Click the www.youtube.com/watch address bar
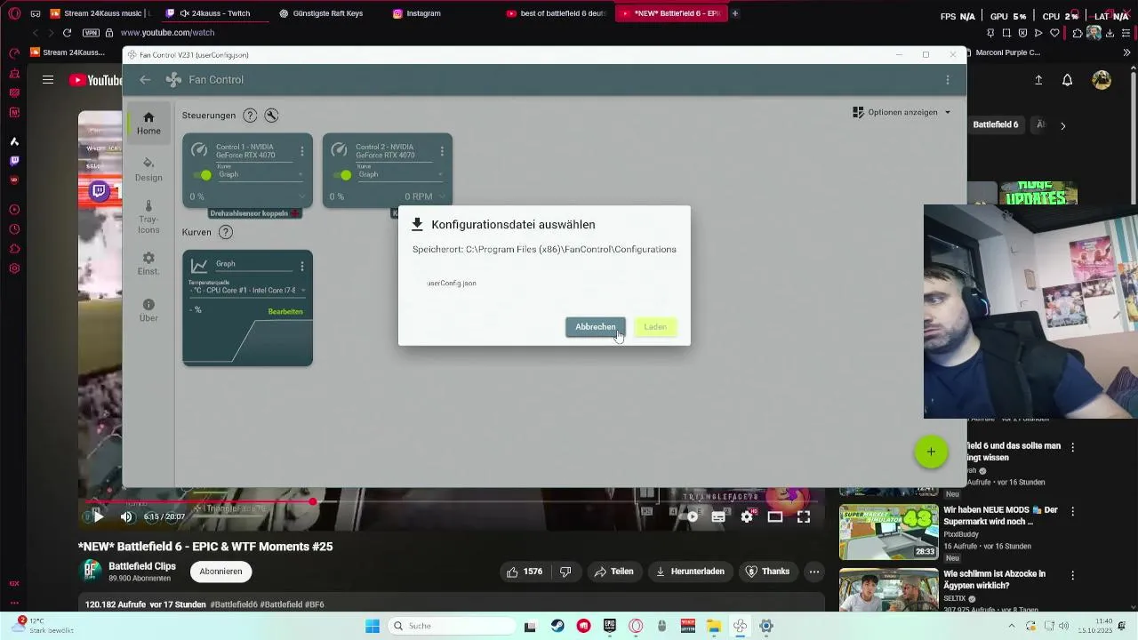The width and height of the screenshot is (1138, 640). (x=167, y=33)
